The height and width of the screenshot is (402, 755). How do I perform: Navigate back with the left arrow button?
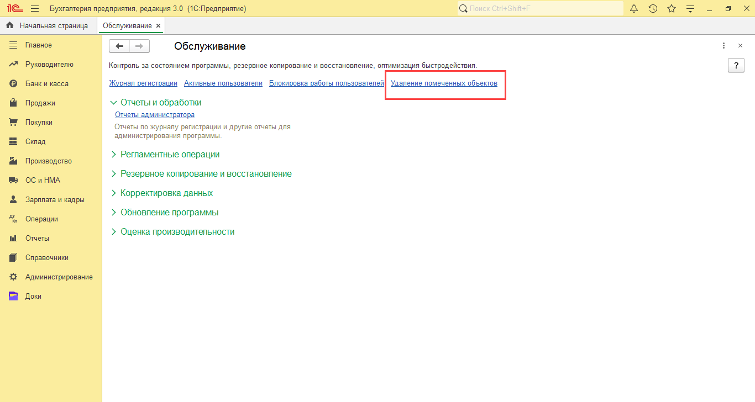coord(119,46)
